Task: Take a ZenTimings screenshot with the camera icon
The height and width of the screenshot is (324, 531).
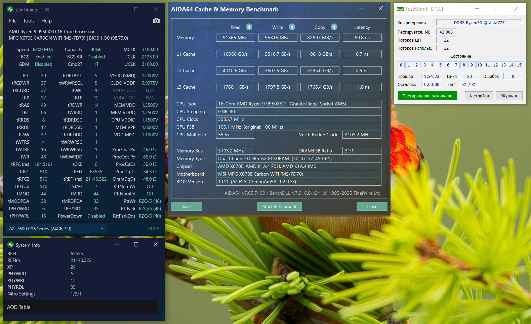Action: coord(156,21)
